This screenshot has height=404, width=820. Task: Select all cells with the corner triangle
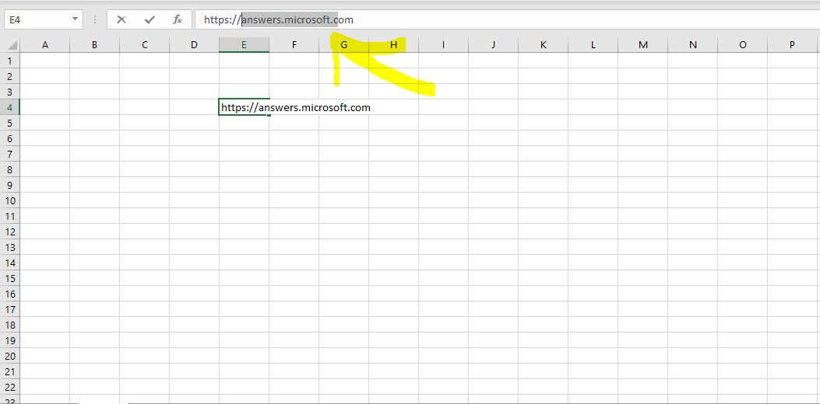[x=12, y=45]
